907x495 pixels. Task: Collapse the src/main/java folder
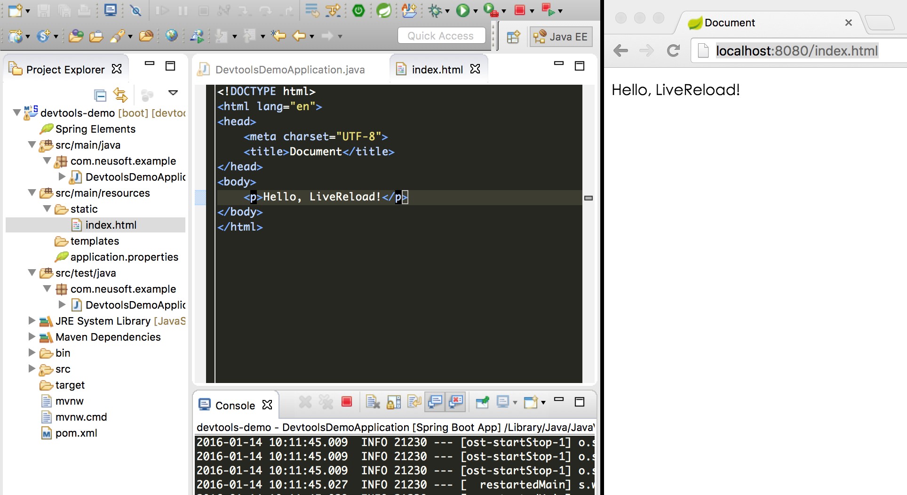[x=32, y=145]
